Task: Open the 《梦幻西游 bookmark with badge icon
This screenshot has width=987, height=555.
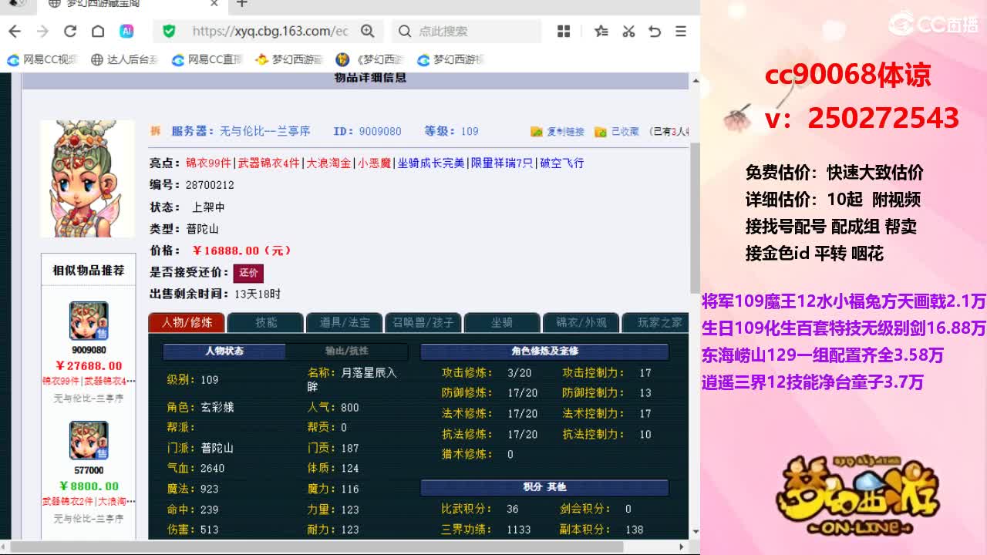Action: 370,59
